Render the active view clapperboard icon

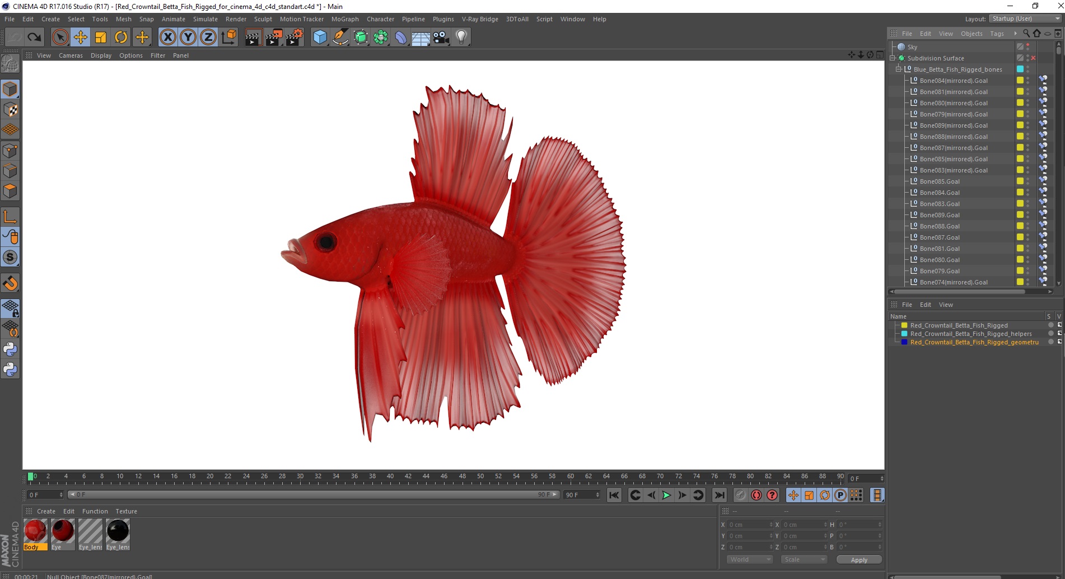[x=253, y=38]
